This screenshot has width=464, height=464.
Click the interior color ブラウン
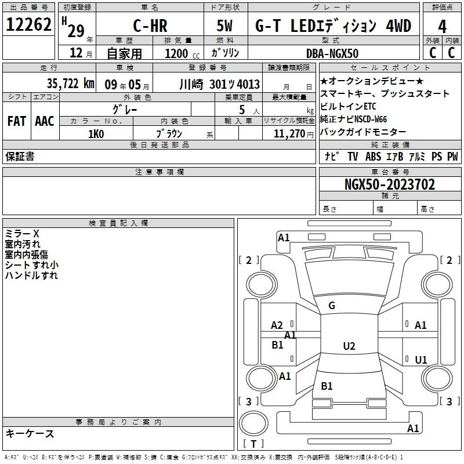169,134
